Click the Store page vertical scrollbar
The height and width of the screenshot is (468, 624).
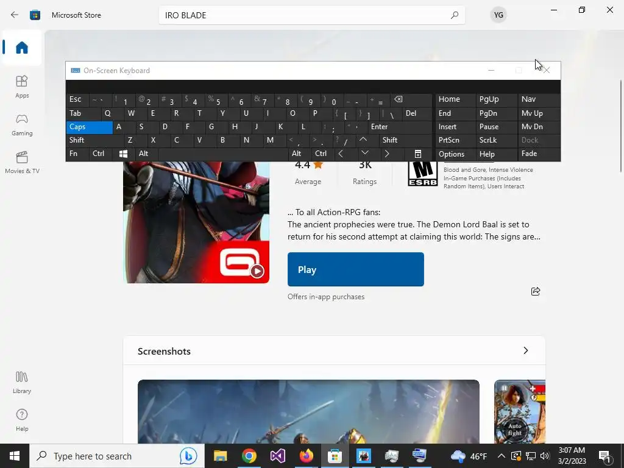pos(621,126)
